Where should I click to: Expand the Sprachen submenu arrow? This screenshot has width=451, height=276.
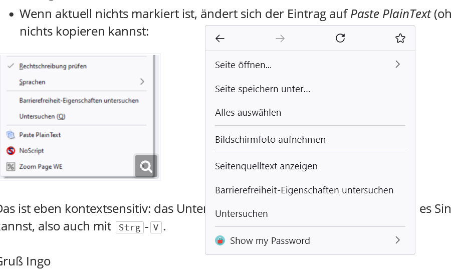pos(142,82)
